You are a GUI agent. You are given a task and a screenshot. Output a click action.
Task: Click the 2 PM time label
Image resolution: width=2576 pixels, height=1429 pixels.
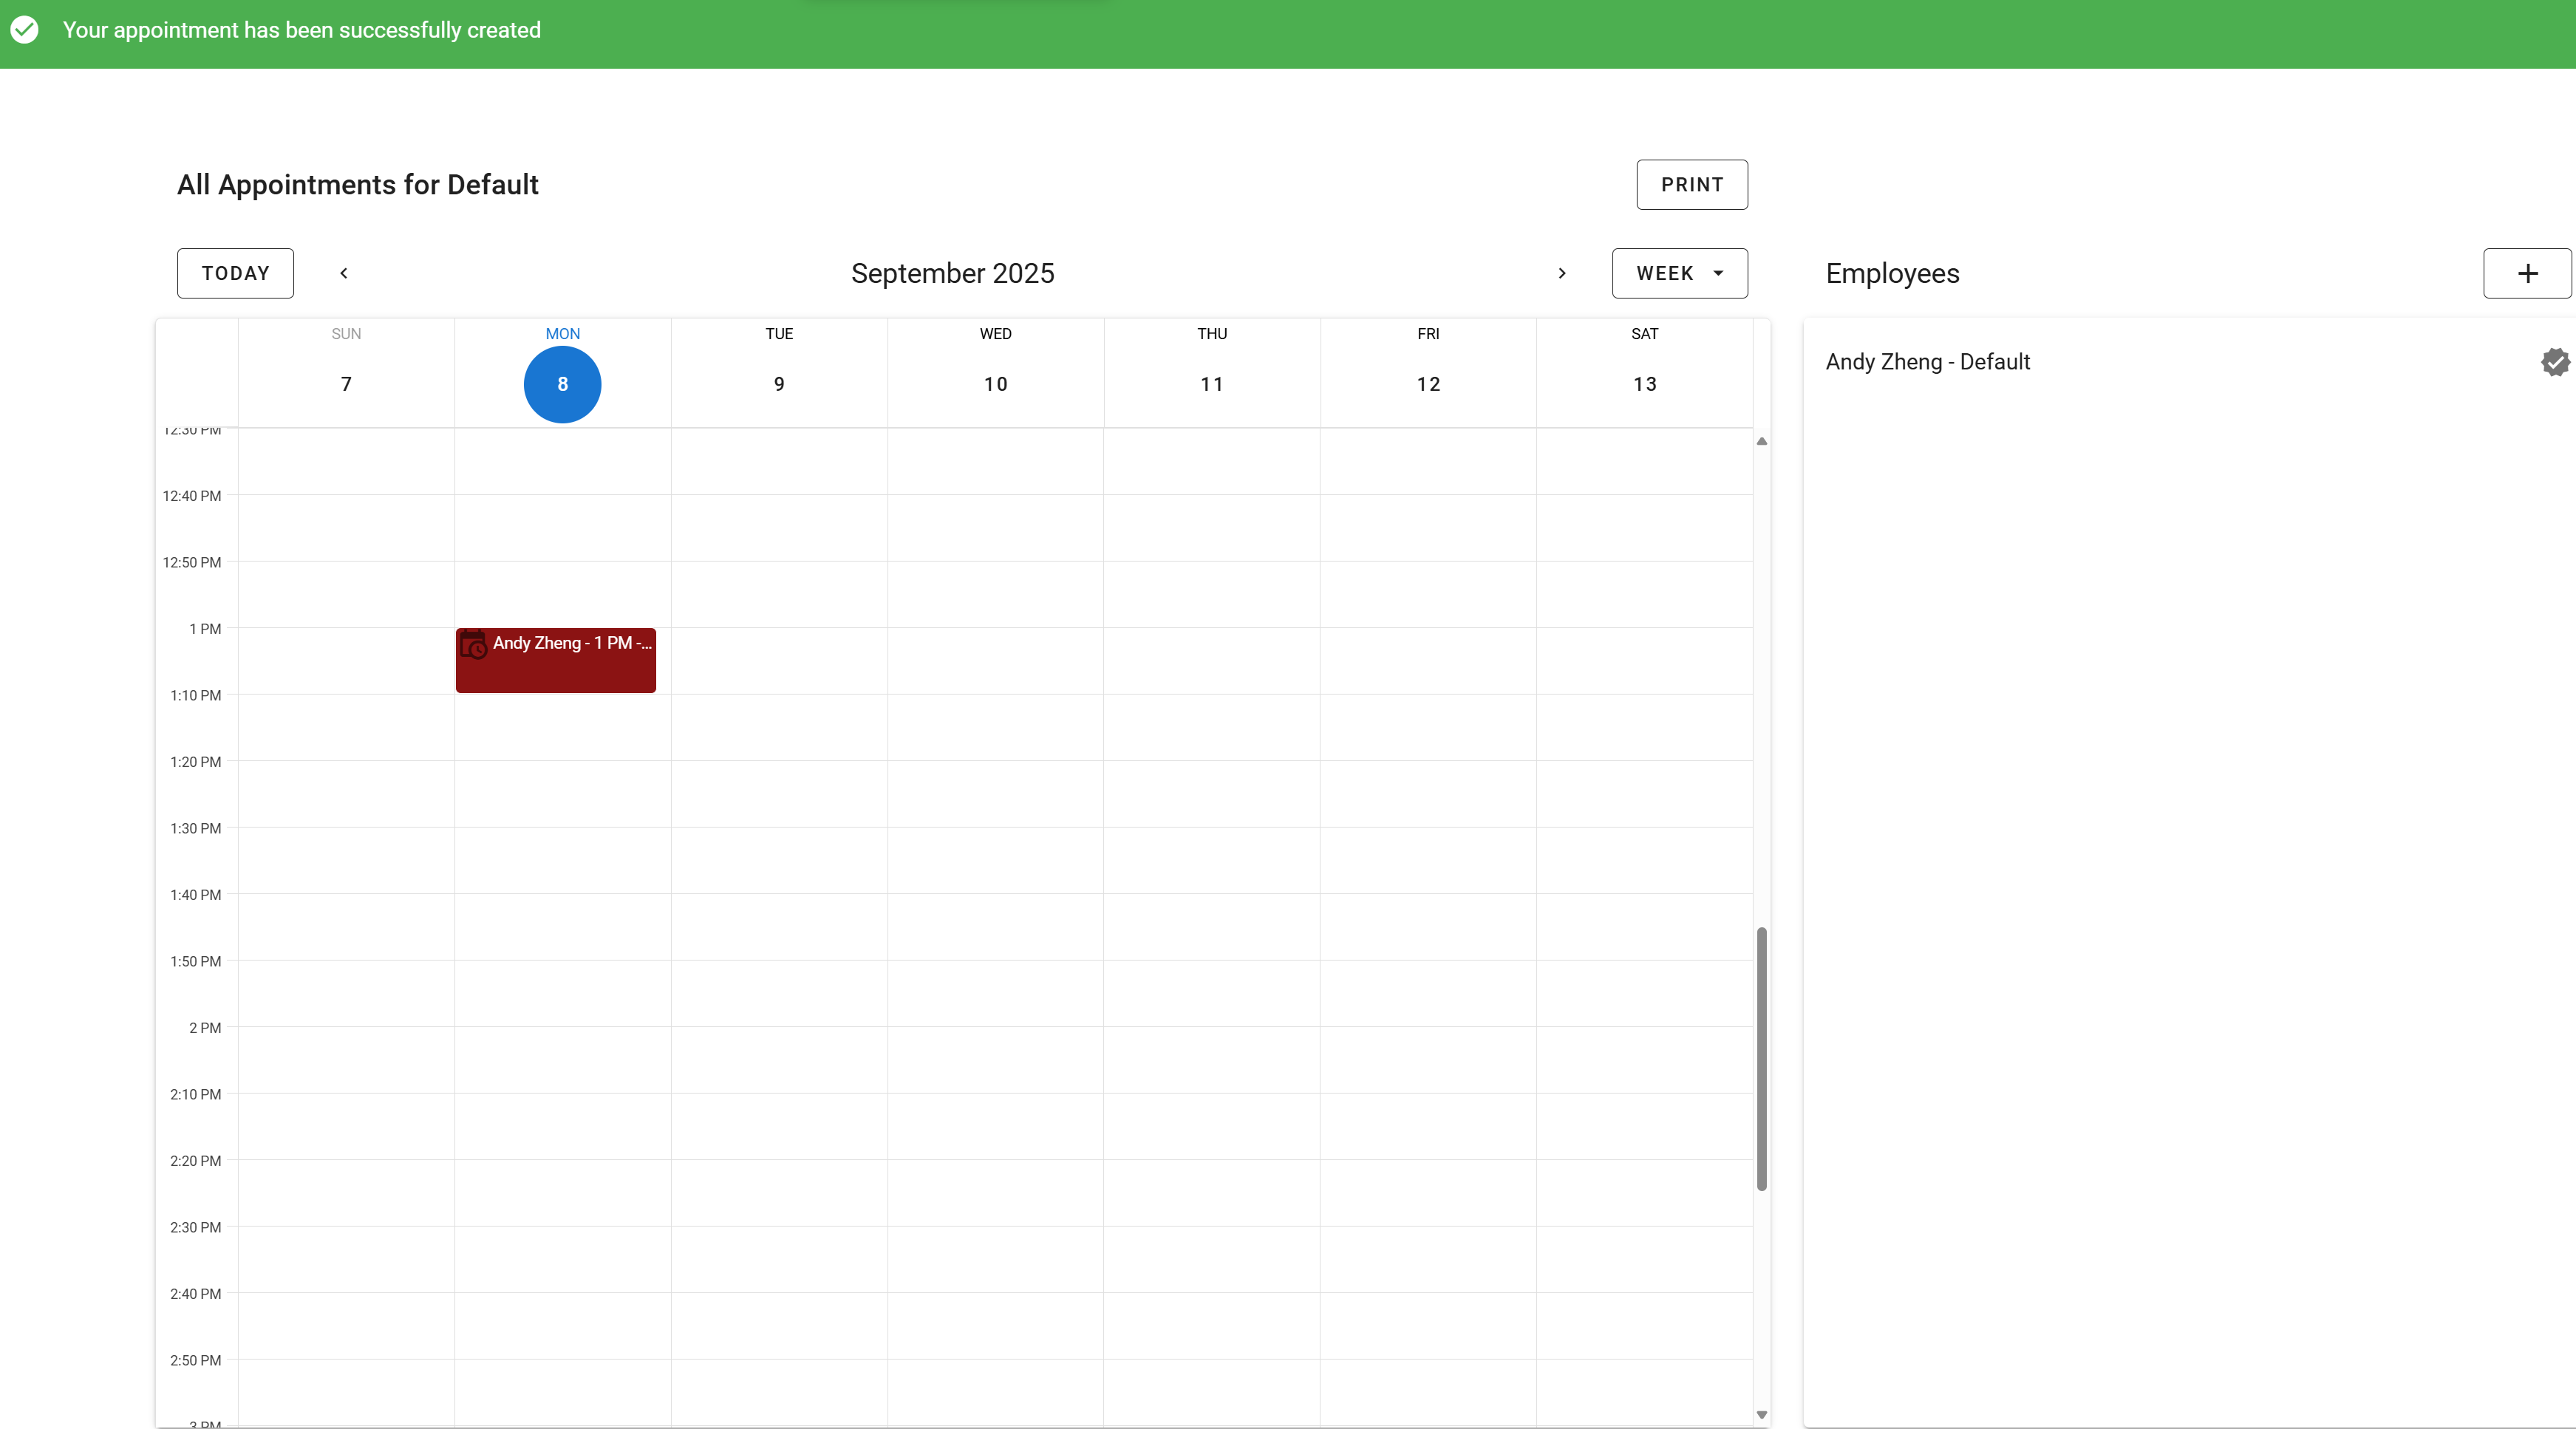[x=205, y=1028]
